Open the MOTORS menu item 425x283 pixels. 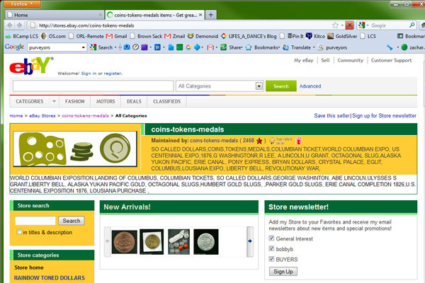click(106, 101)
